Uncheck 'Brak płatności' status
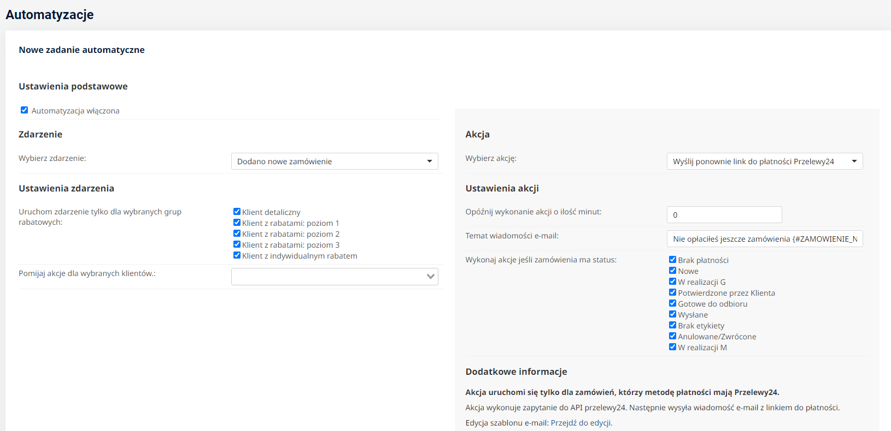The width and height of the screenshot is (891, 431). click(672, 260)
